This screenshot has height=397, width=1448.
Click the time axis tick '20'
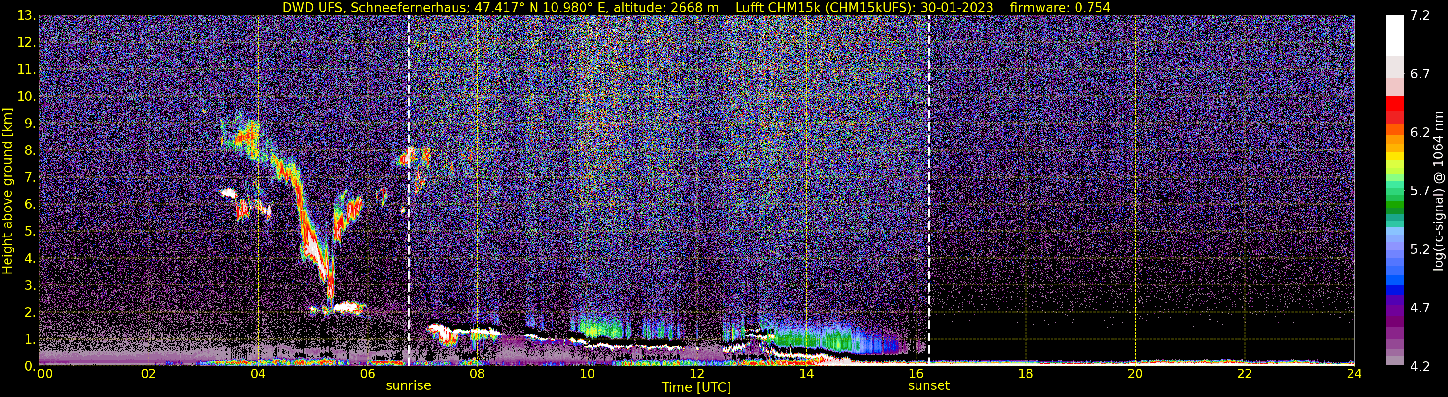tap(1135, 374)
